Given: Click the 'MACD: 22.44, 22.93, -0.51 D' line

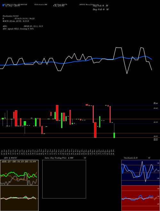Looking at the screenshot, I should [16, 21].
